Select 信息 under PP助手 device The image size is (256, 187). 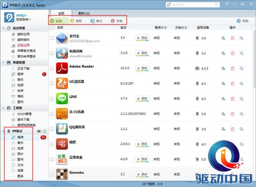click(x=20, y=171)
